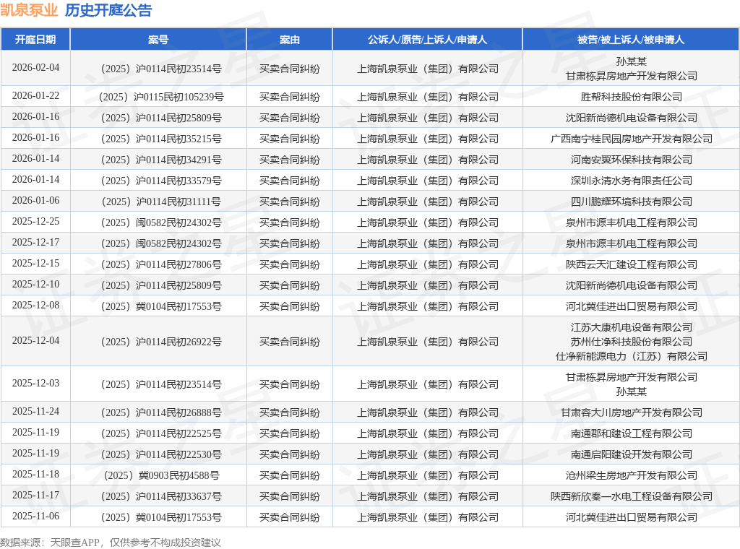This screenshot has width=740, height=549.
Task: Click the date cell 2025-12-03
Action: 36,383
